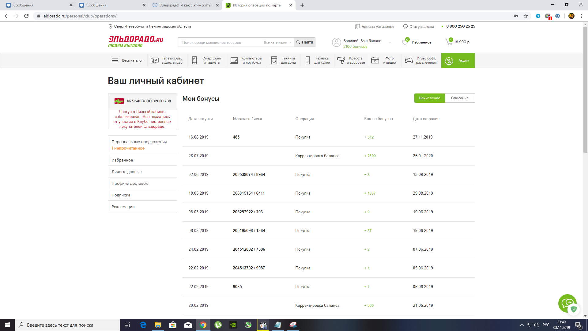Show hidden system tray icons
Screen dimensions: 588x331
click(x=522, y=325)
